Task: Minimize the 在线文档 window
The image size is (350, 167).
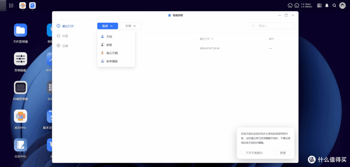Action: (x=279, y=16)
